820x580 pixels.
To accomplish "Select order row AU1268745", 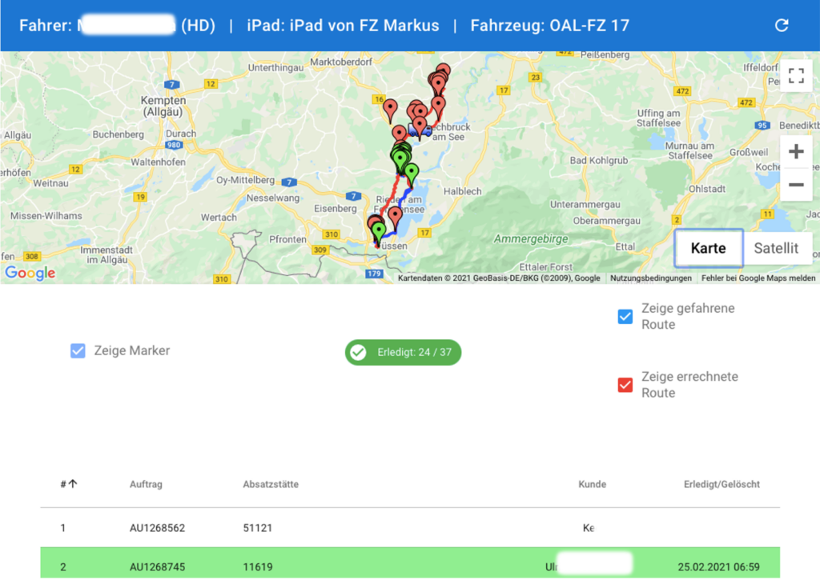I will click(x=157, y=567).
